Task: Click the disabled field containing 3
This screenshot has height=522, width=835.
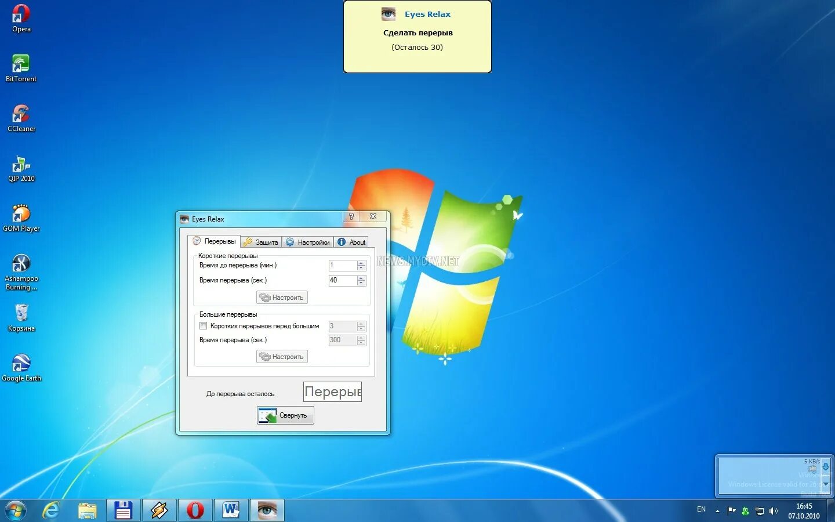Action: (343, 327)
